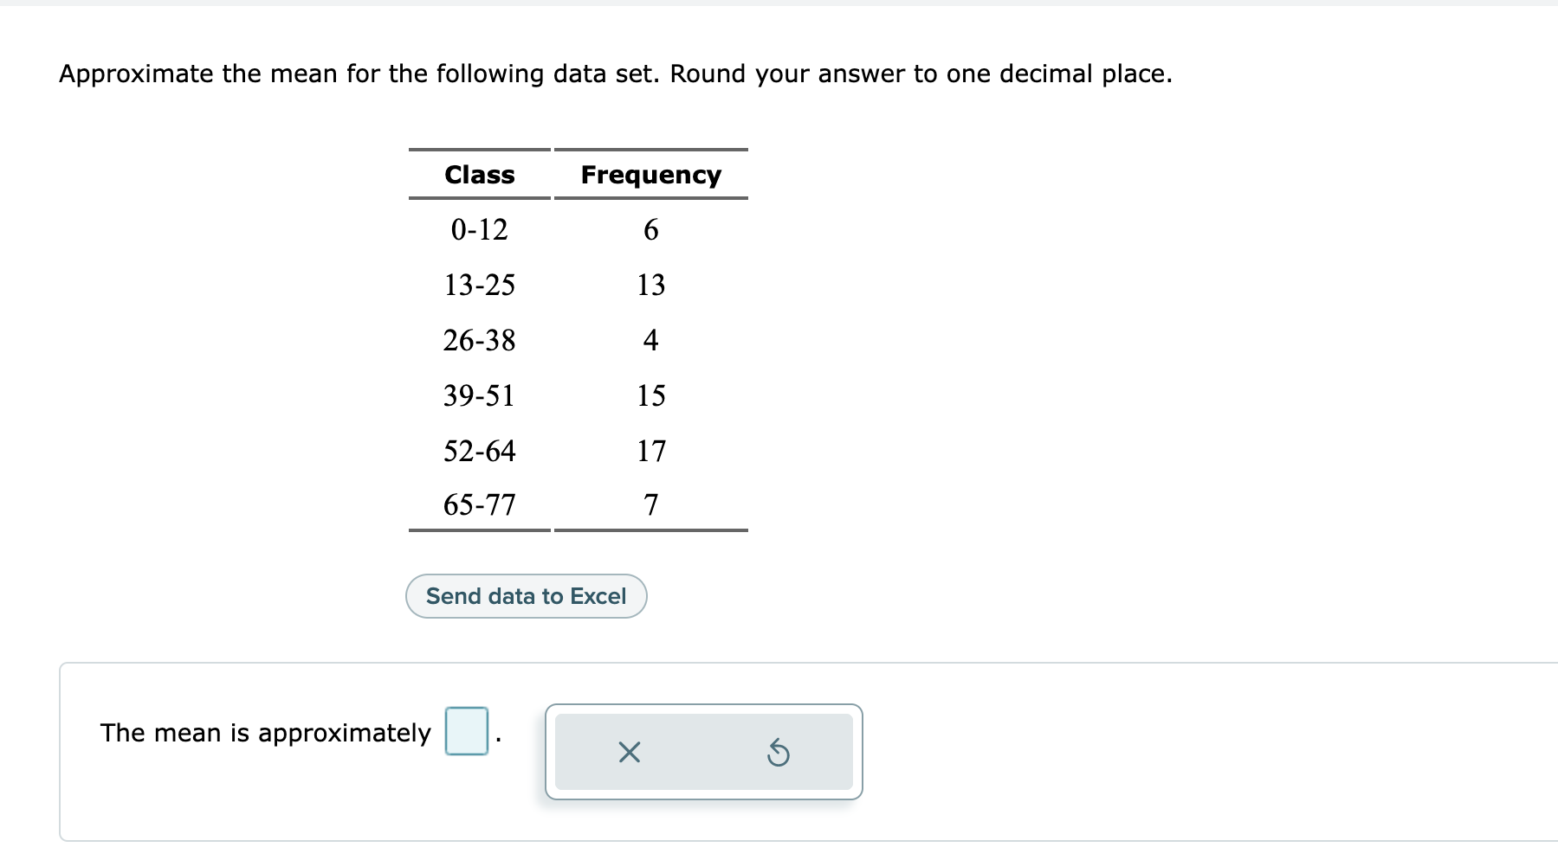
Task: Select the 65-77 class cell
Action: pos(478,504)
